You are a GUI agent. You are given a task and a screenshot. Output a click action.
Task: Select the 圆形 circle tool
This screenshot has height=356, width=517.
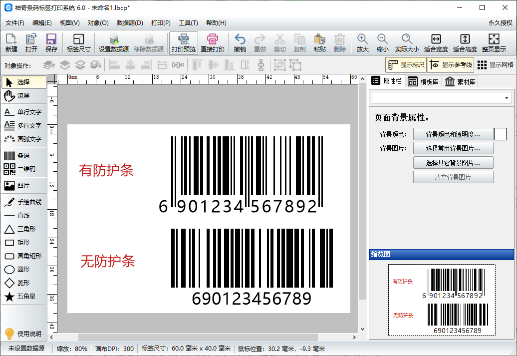(x=24, y=270)
